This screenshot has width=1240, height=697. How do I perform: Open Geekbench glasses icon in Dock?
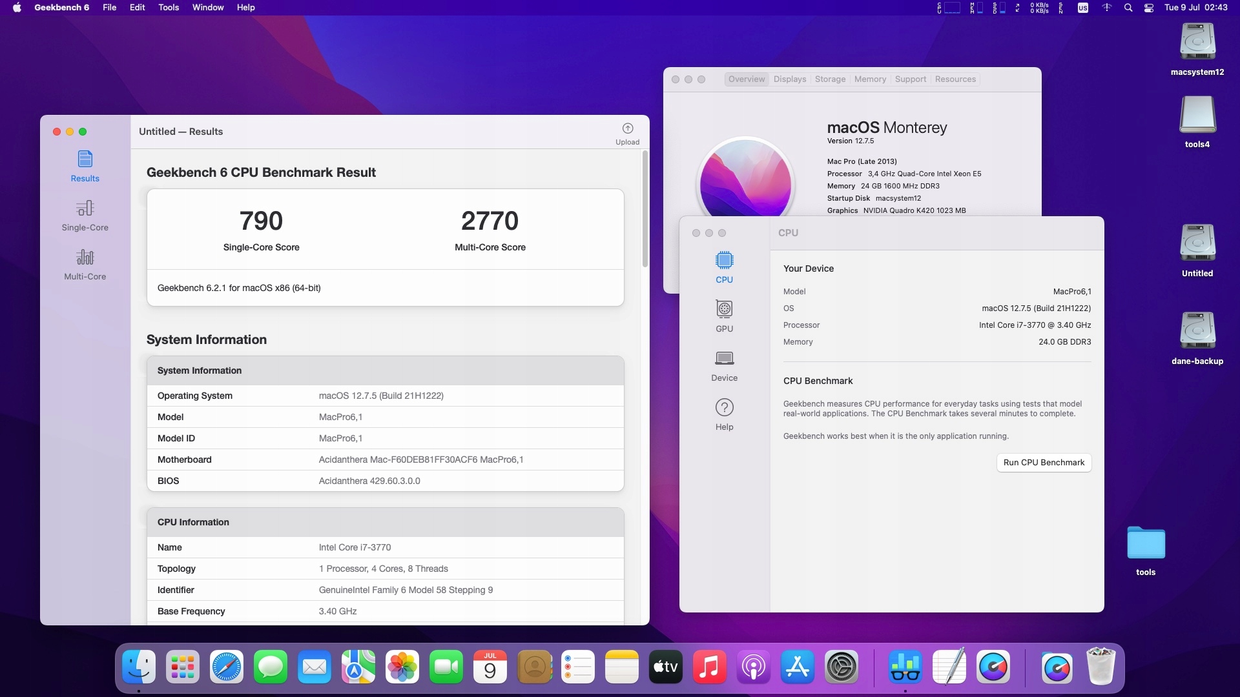tap(905, 667)
